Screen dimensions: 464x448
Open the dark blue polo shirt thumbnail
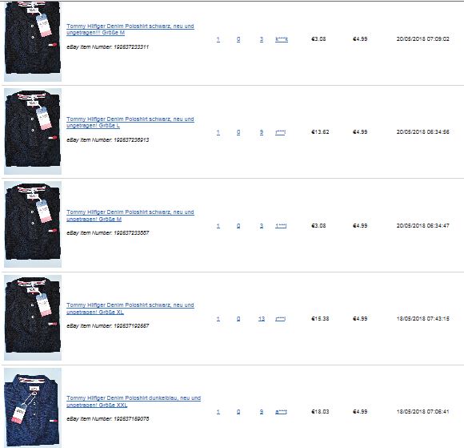33,408
